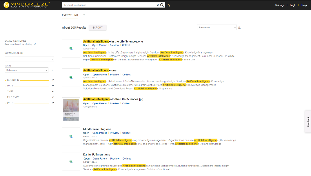Click Collect for Artificial intelligence.one result
Screen dimensions: 311x176
[126, 75]
